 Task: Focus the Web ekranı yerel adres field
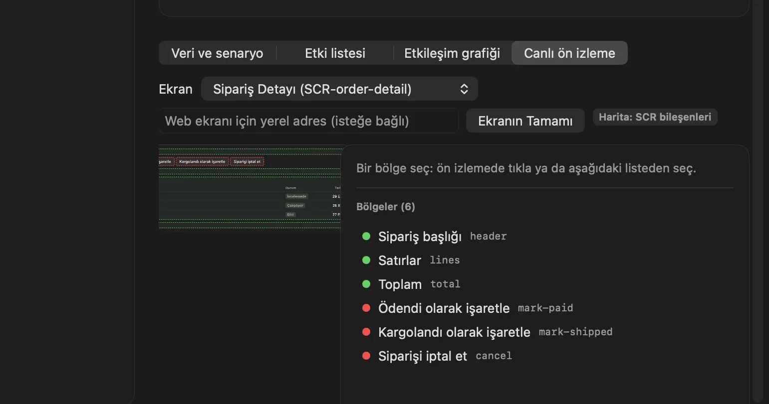[308, 121]
